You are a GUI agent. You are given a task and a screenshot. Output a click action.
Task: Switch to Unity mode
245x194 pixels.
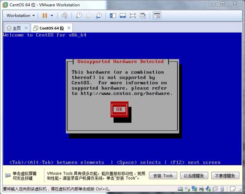click(x=143, y=16)
